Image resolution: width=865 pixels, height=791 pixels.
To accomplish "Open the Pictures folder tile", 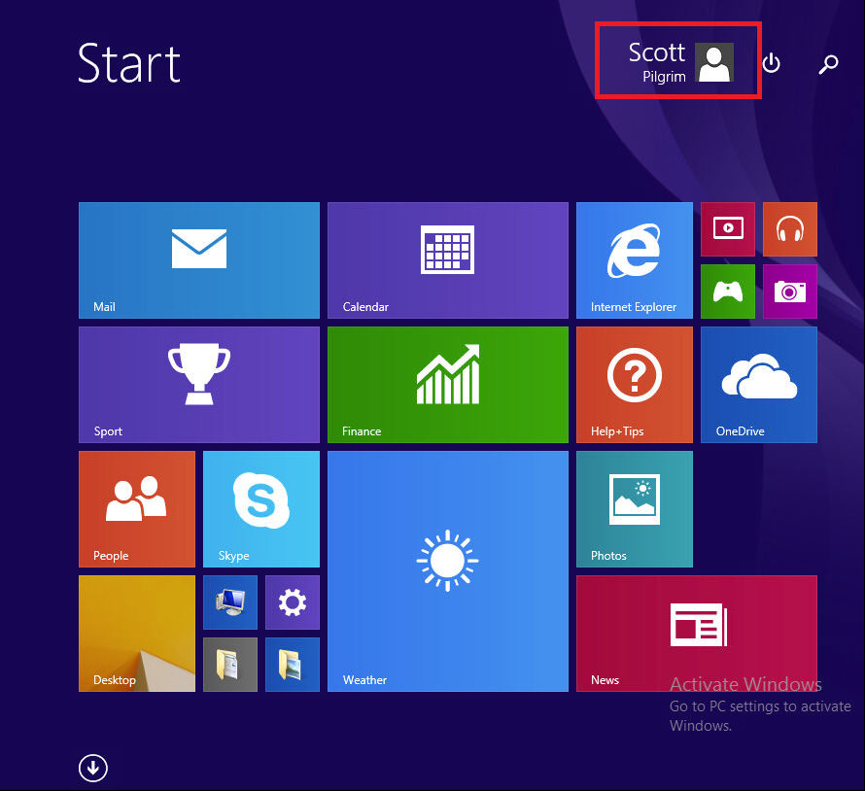I will [292, 665].
